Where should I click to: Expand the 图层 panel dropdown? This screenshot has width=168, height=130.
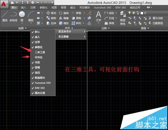(148, 28)
